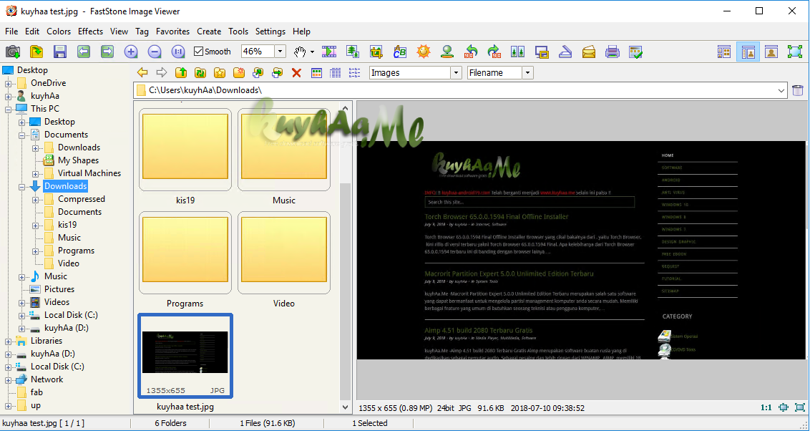The image size is (810, 431).
Task: Click the 1:1 button in preview status bar
Action: 766,407
